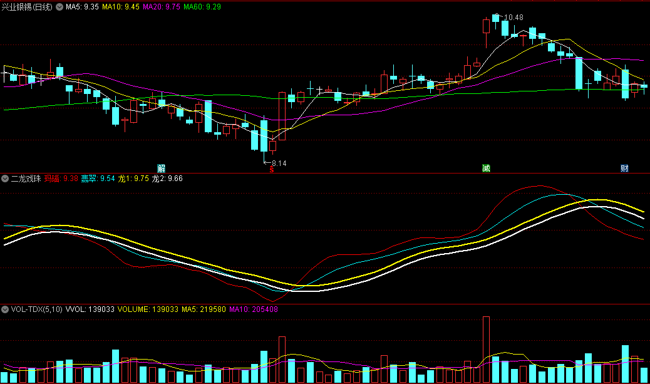Open the dropdown arrow beside 兴业银锡(日线)
The height and width of the screenshot is (384, 650).
point(59,7)
